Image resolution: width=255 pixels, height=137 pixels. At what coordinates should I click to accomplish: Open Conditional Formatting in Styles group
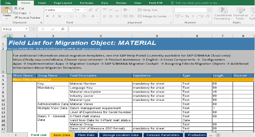click(x=223, y=12)
